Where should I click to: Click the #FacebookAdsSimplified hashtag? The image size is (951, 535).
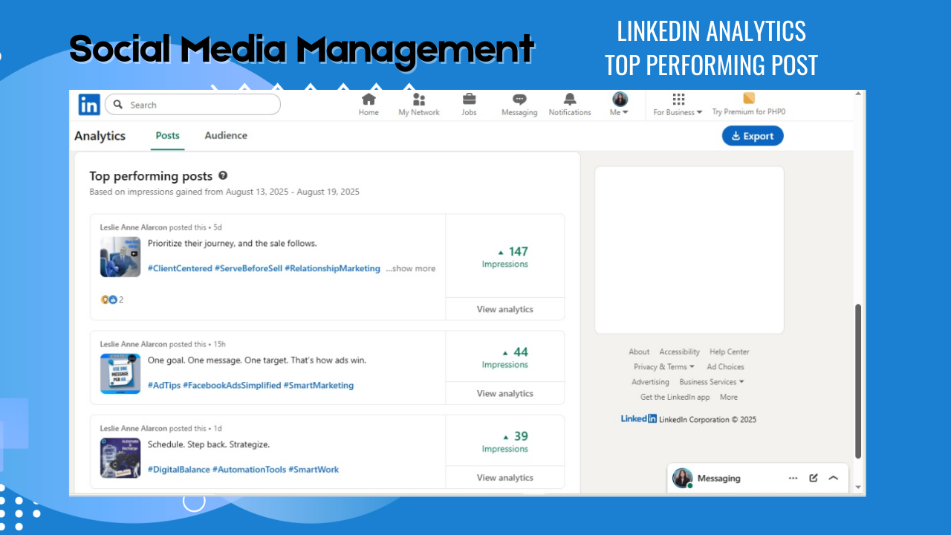[232, 386]
